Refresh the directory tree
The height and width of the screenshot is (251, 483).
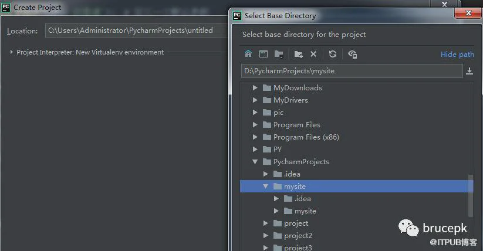(333, 54)
